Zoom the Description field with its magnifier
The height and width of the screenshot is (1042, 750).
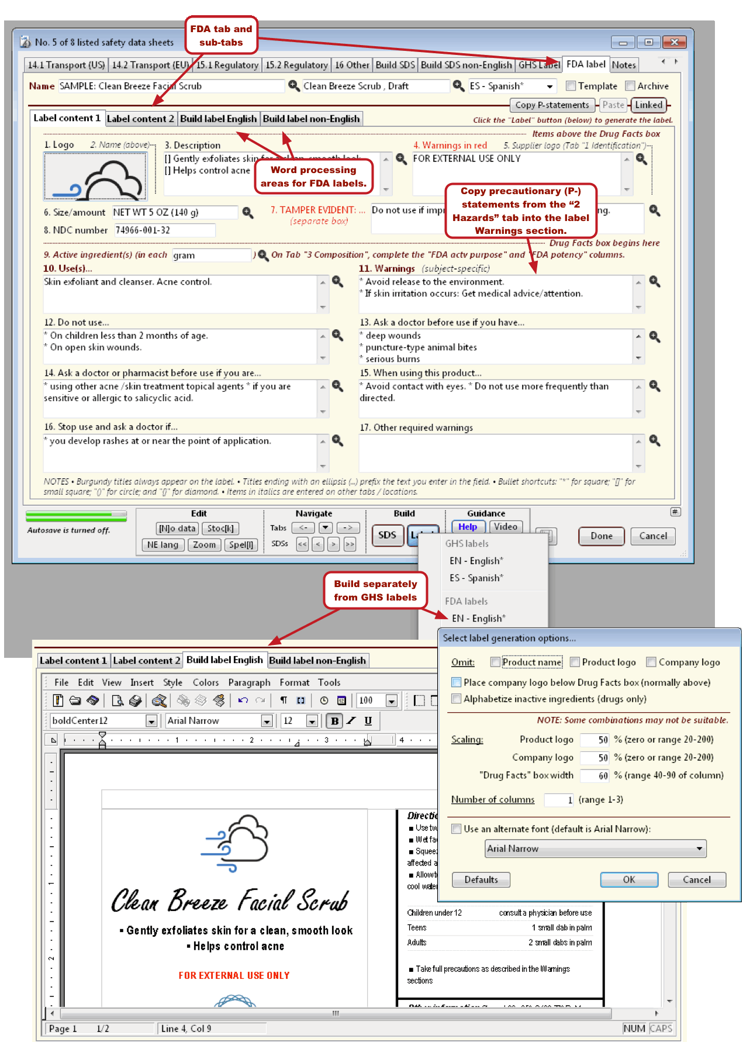(401, 158)
